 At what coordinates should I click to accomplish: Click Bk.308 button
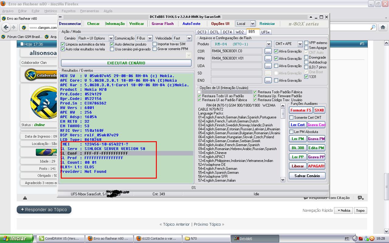coord(298,148)
